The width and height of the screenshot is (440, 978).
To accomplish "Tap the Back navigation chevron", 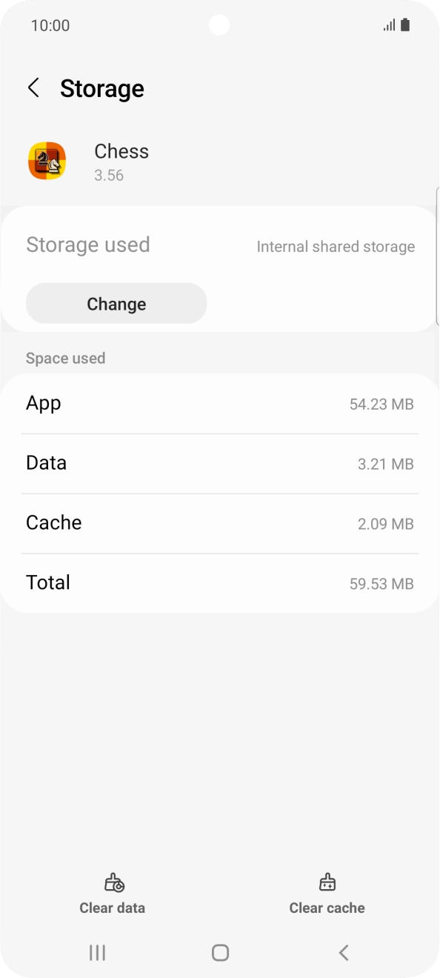I will (343, 953).
